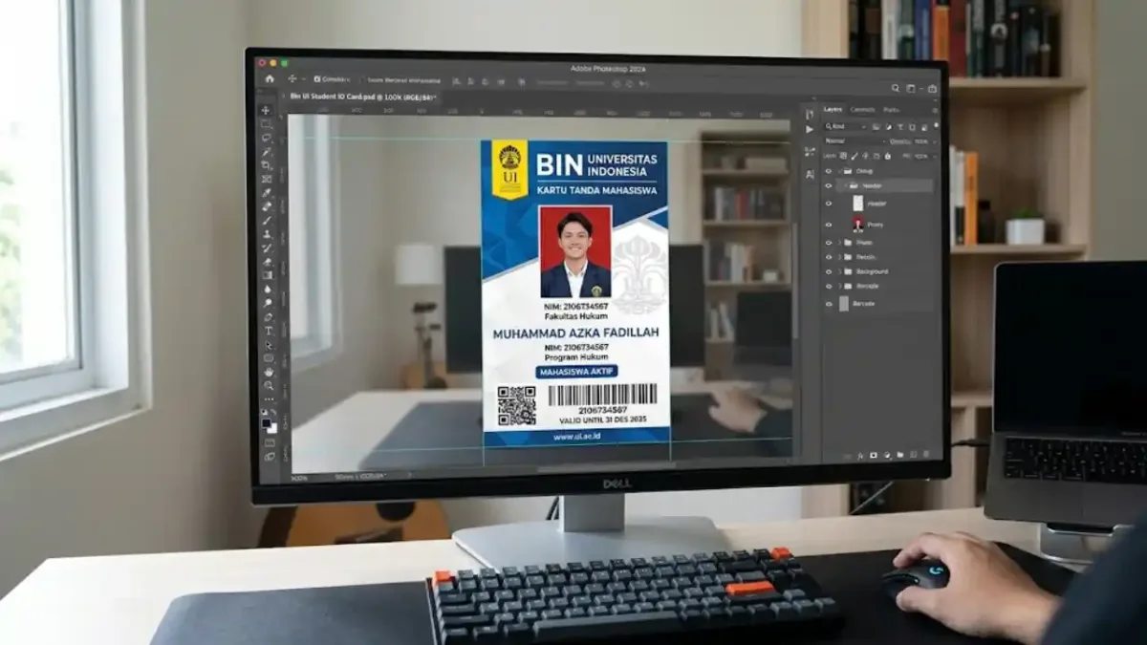1147x645 pixels.
Task: Select the Frame tool
Action: (266, 179)
